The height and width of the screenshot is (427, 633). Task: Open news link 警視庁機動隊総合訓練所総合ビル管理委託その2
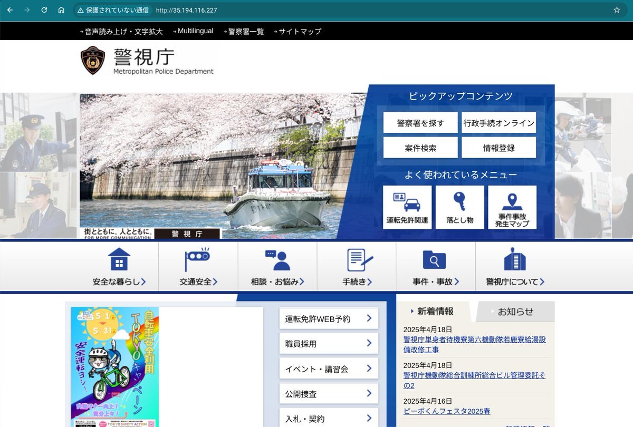pyautogui.click(x=475, y=381)
